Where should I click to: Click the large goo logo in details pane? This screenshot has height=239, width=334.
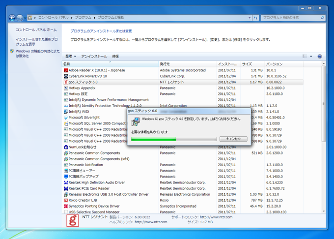pyautogui.click(x=72, y=220)
